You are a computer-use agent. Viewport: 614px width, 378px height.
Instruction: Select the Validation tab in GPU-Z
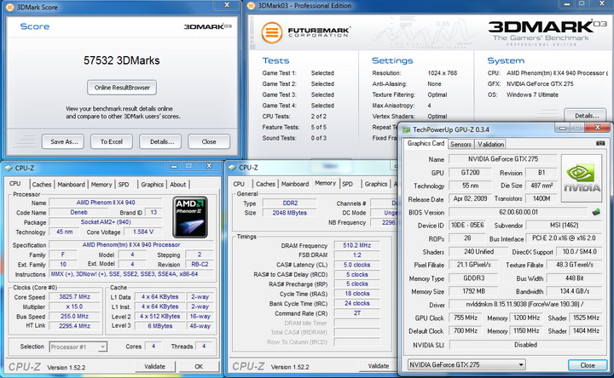point(490,144)
